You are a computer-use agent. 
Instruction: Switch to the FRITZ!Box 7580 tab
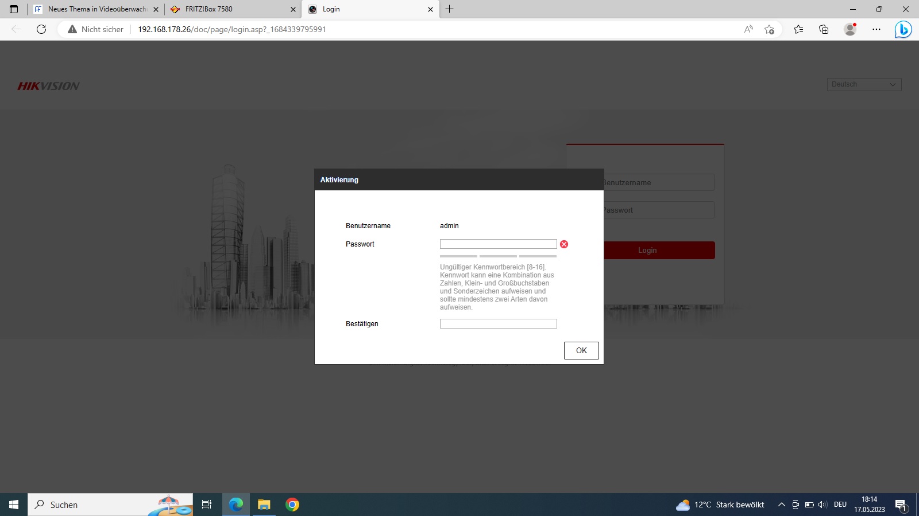230,9
